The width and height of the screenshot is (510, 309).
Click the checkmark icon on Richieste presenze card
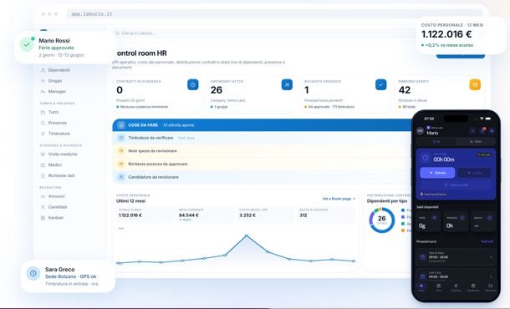(x=381, y=85)
